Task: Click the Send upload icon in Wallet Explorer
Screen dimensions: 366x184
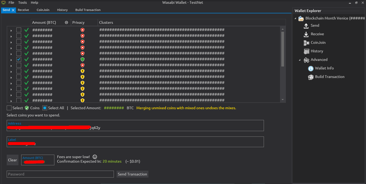Action: tap(306, 26)
